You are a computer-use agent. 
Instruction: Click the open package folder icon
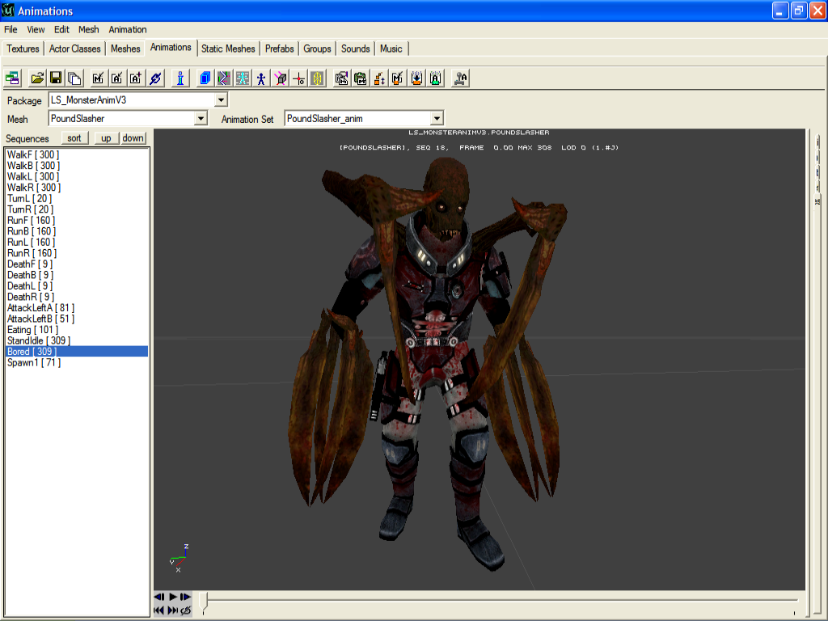37,78
